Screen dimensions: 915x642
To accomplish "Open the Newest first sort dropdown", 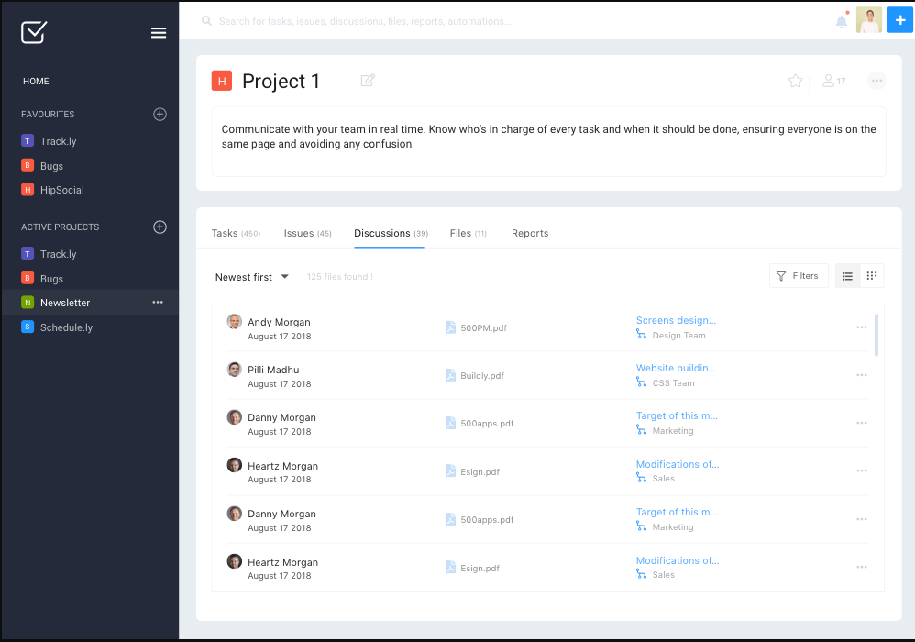I will coord(251,276).
